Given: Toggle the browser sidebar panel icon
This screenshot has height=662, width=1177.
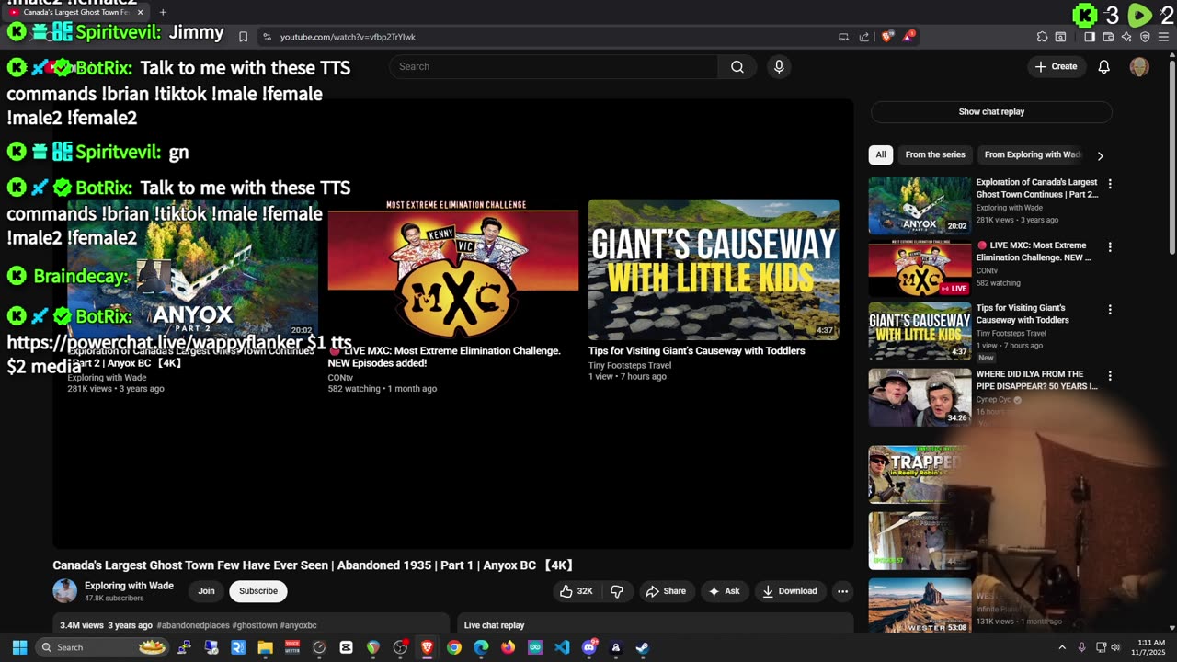Looking at the screenshot, I should click(x=1090, y=37).
